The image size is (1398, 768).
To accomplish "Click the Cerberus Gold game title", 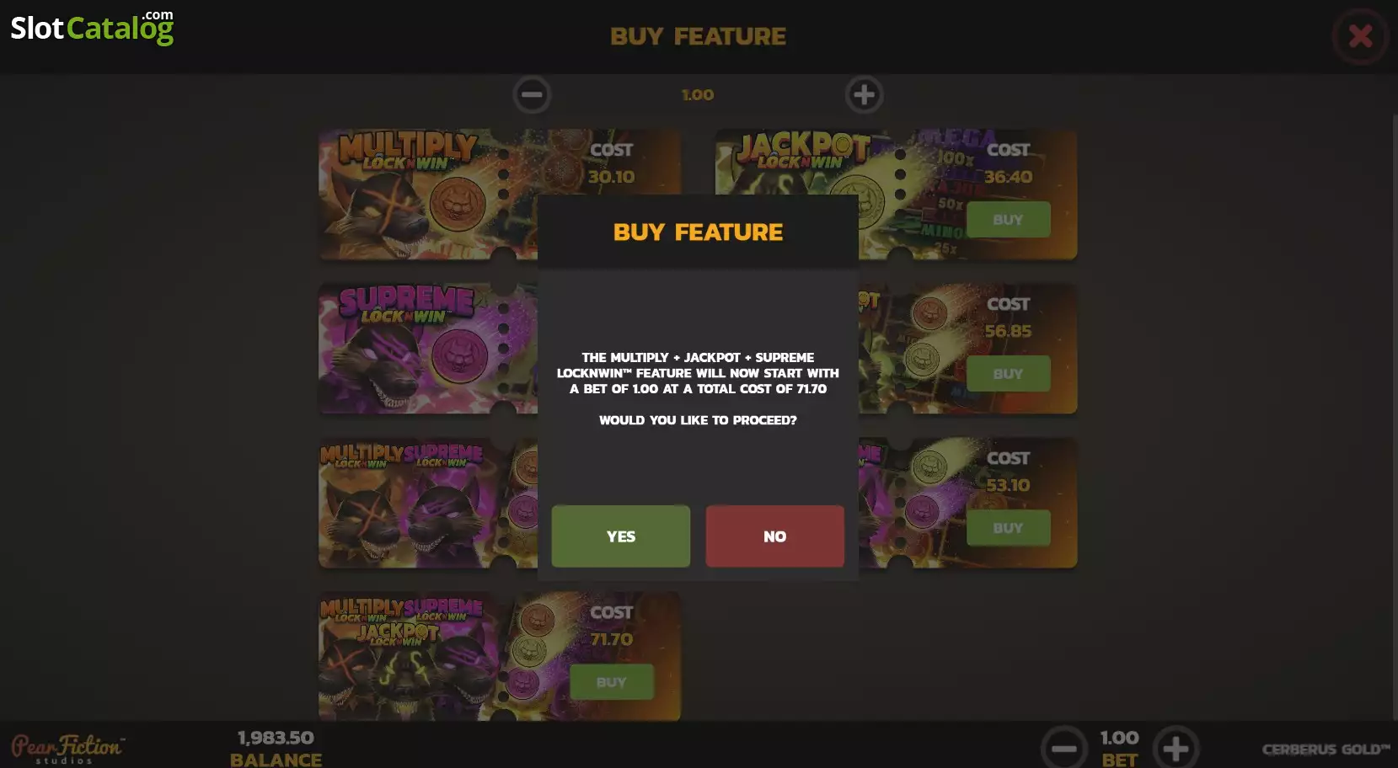I will click(1326, 749).
